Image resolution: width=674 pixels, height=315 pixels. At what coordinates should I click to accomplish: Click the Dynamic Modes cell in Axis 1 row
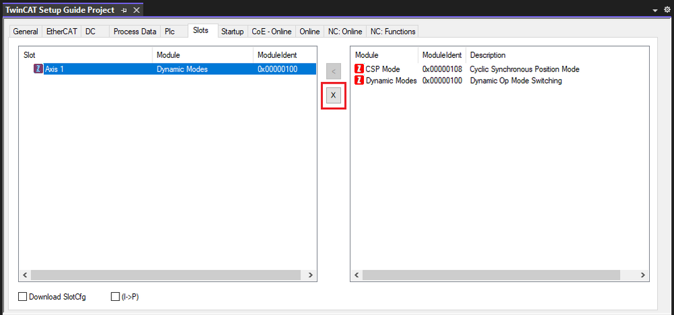pos(182,69)
